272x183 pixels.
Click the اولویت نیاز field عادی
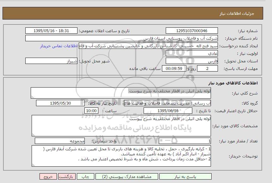click(192, 54)
